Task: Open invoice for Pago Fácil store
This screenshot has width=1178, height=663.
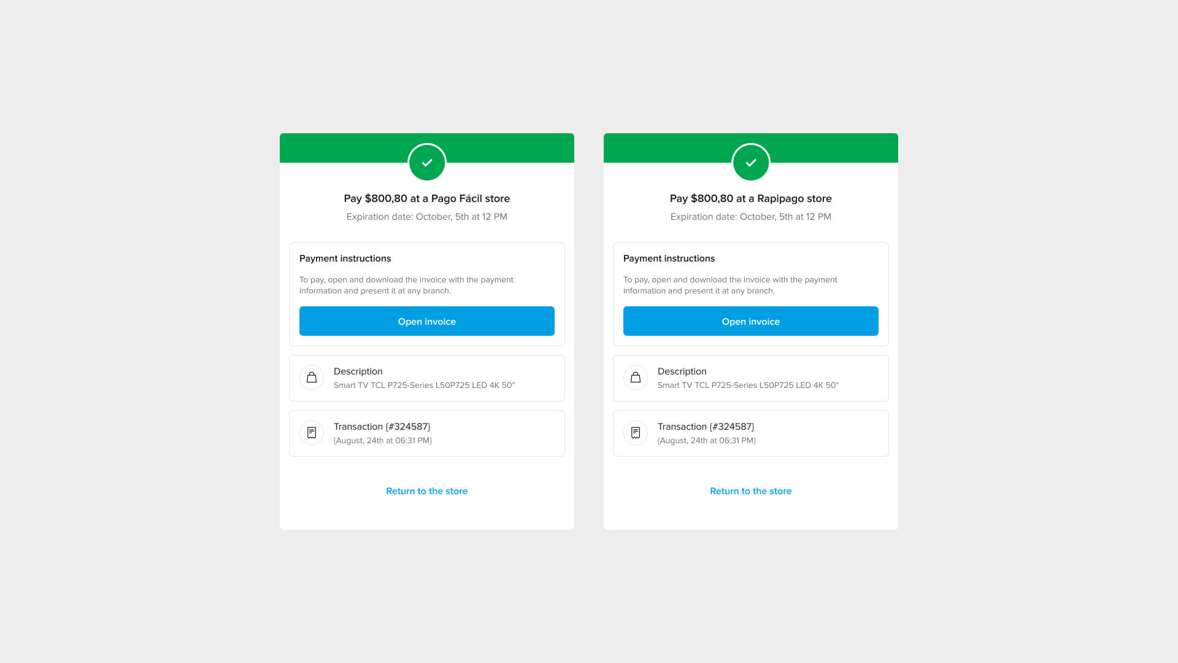Action: (426, 320)
